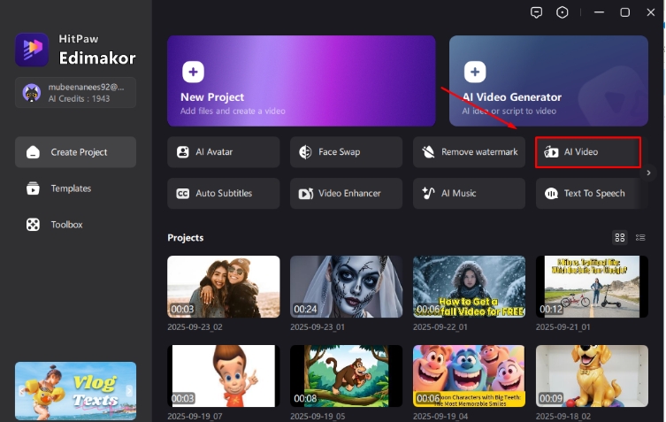Click the plus icon on New Project
The width and height of the screenshot is (666, 422).
coord(193,72)
